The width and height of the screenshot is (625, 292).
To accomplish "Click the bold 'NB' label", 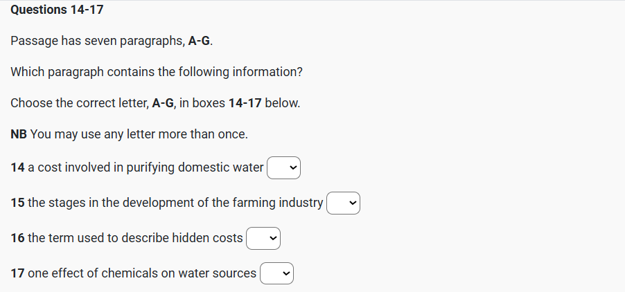I will tap(19, 134).
